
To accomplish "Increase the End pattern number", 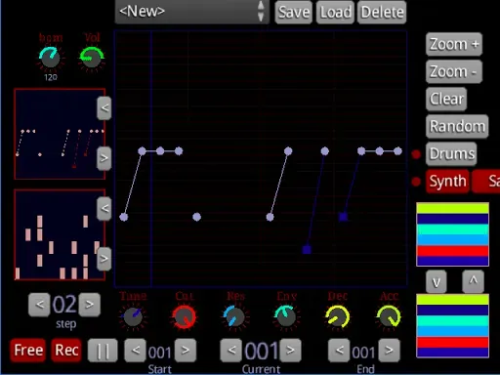I will point(389,351).
